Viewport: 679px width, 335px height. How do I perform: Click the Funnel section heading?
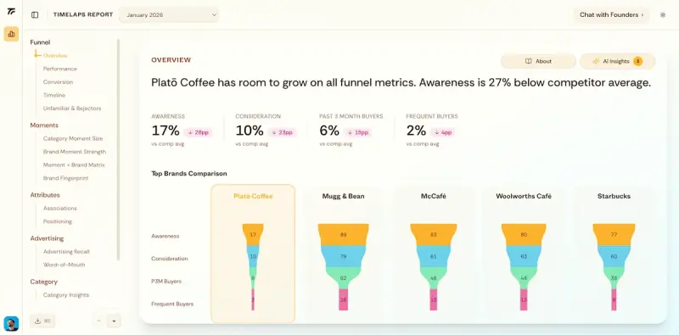[x=40, y=42]
